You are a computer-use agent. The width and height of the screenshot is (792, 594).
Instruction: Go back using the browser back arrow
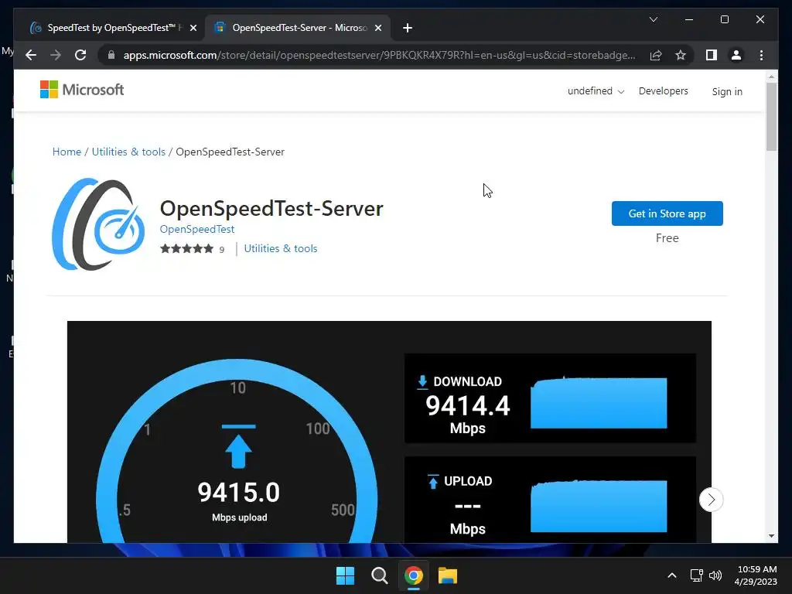tap(31, 55)
